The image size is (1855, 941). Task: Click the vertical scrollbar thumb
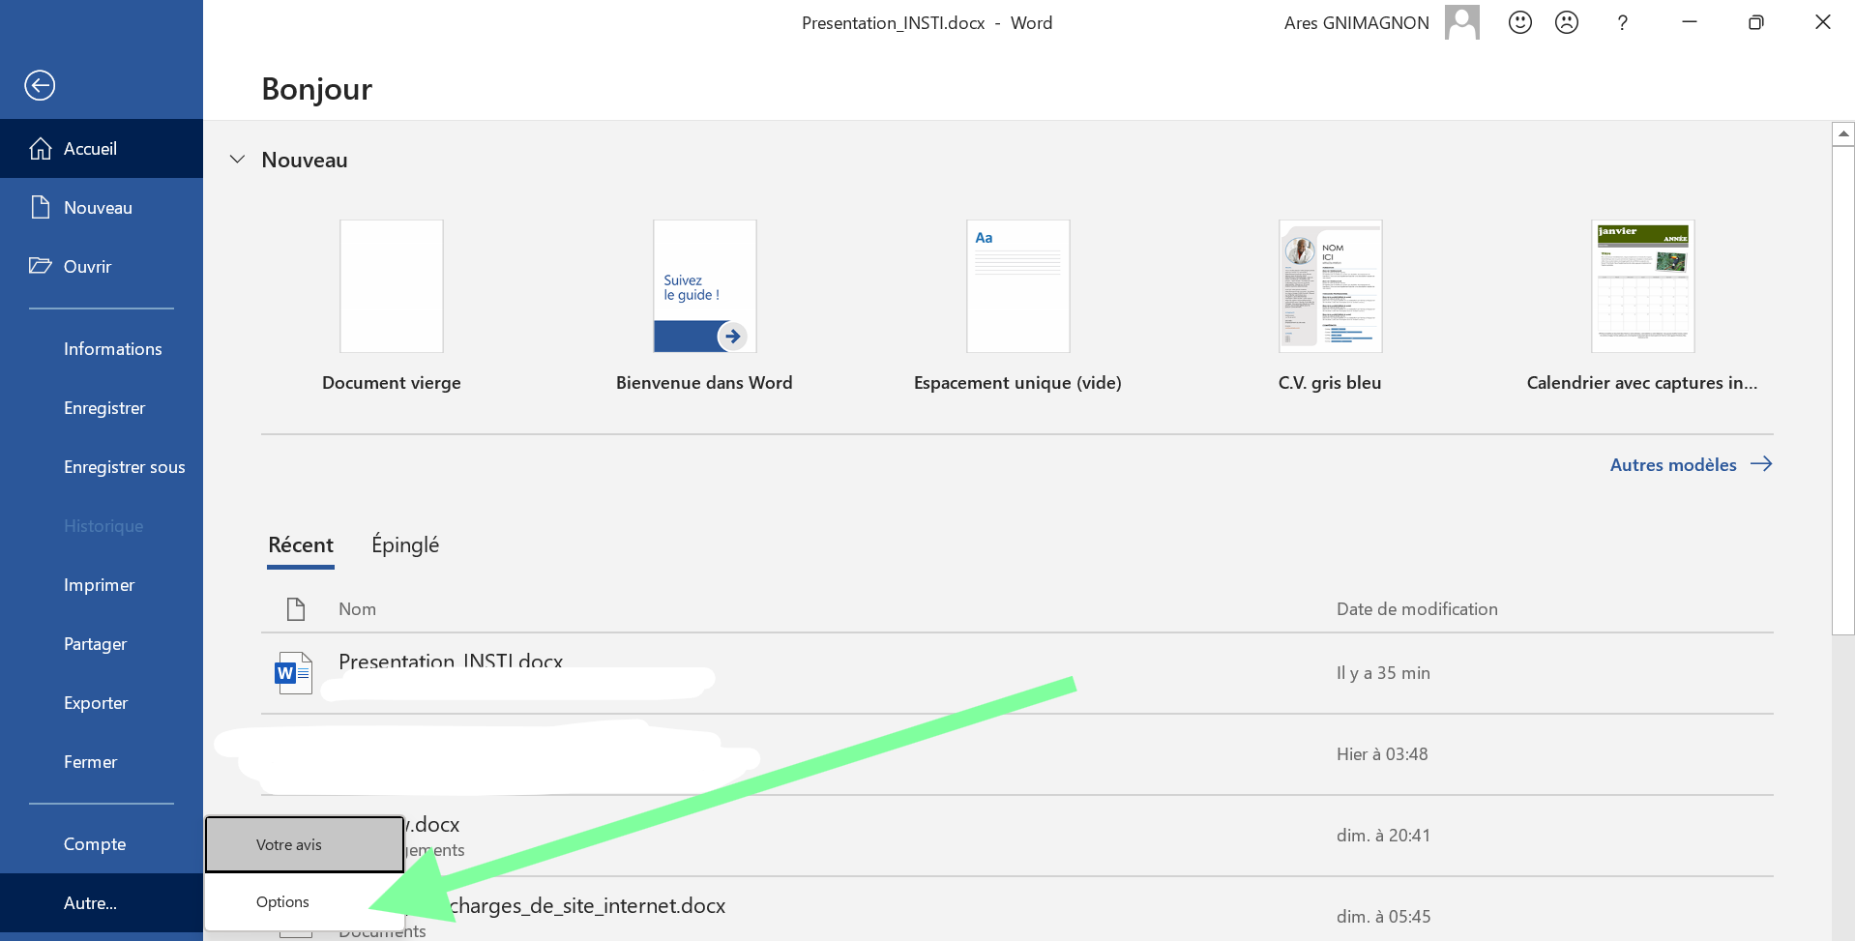pyautogui.click(x=1843, y=390)
